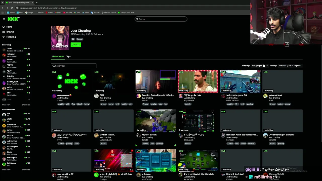Open SirAshig channel avatar
The width and height of the screenshot is (322, 181).
[4, 77]
